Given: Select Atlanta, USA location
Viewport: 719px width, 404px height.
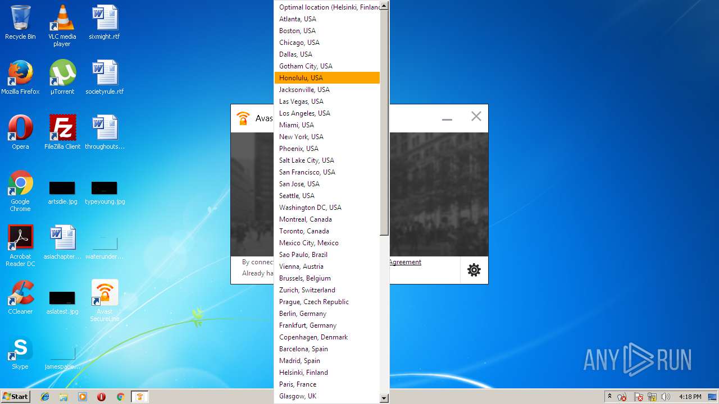Looking at the screenshot, I should point(327,19).
